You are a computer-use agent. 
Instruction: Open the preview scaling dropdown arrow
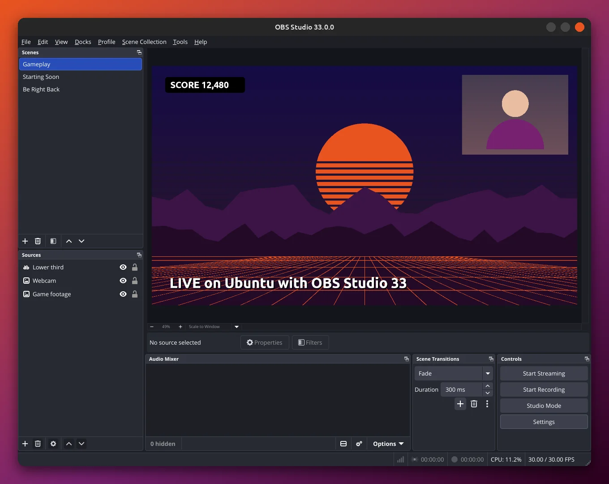click(237, 327)
